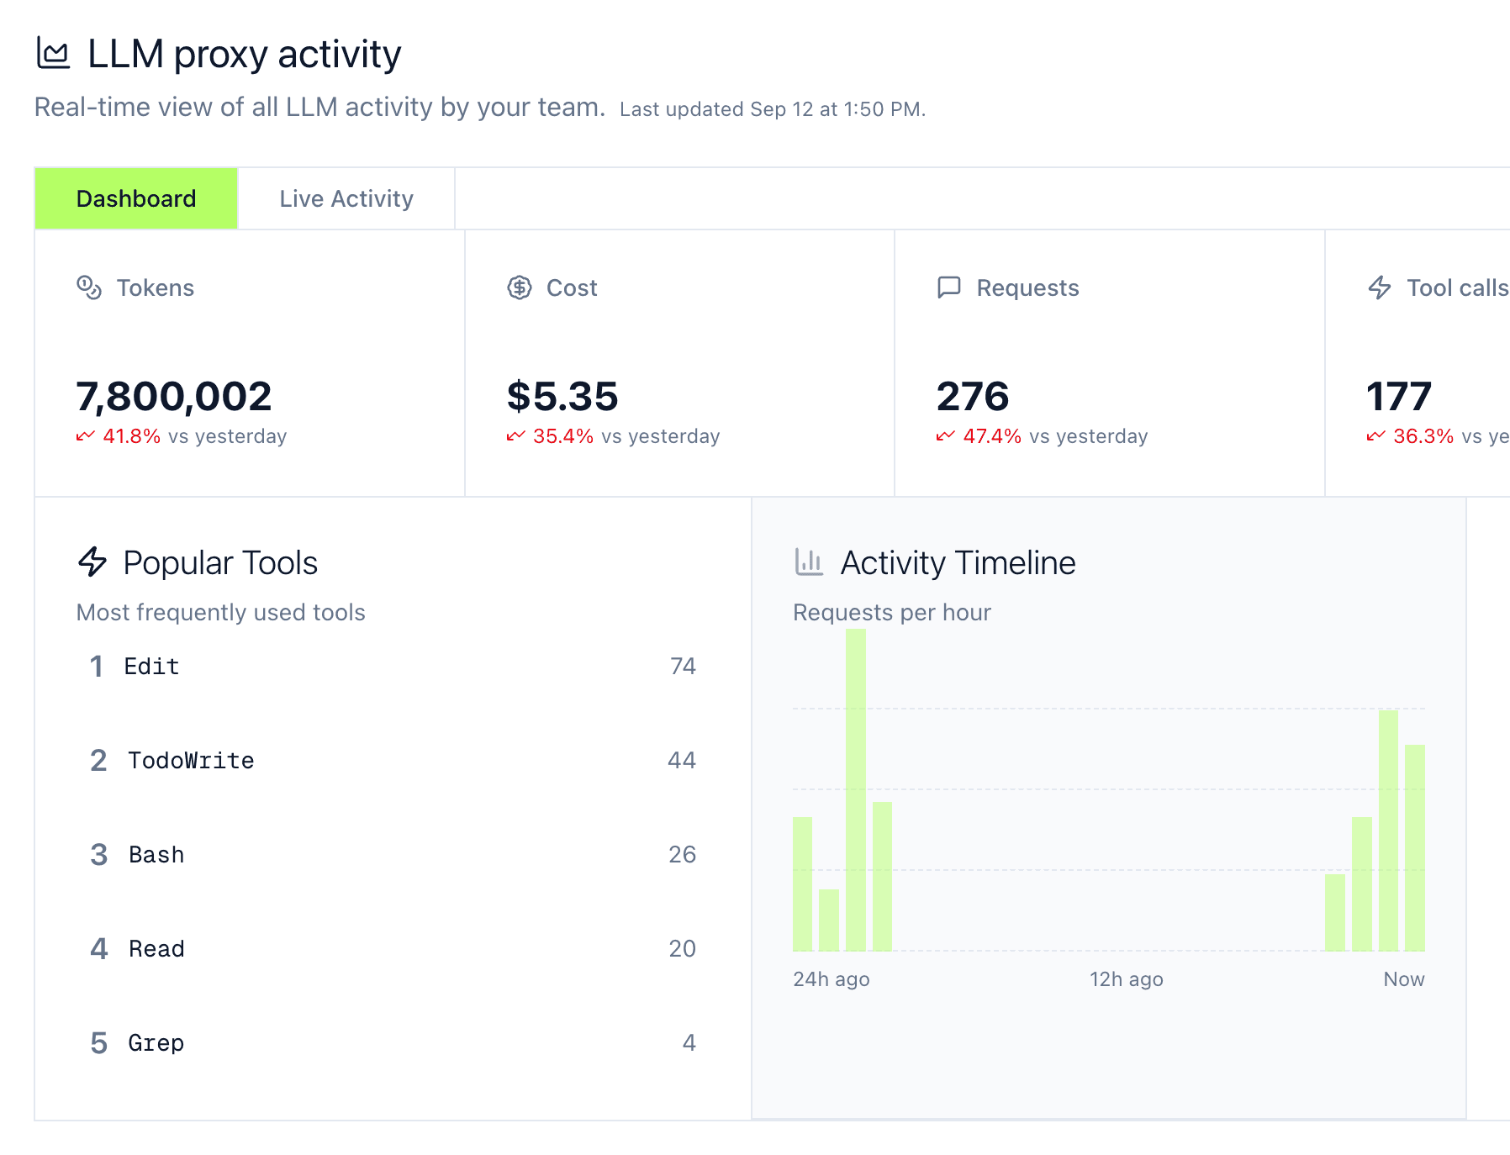Click the 12h ago timeline marker
Viewport: 1510px width, 1155px height.
[x=1125, y=978]
